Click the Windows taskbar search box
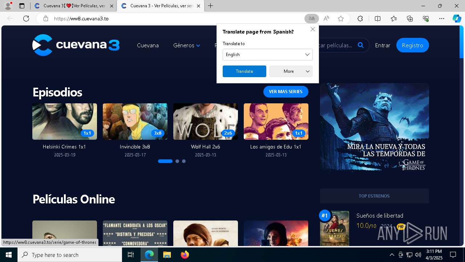The height and width of the screenshot is (262, 465). tap(70, 255)
